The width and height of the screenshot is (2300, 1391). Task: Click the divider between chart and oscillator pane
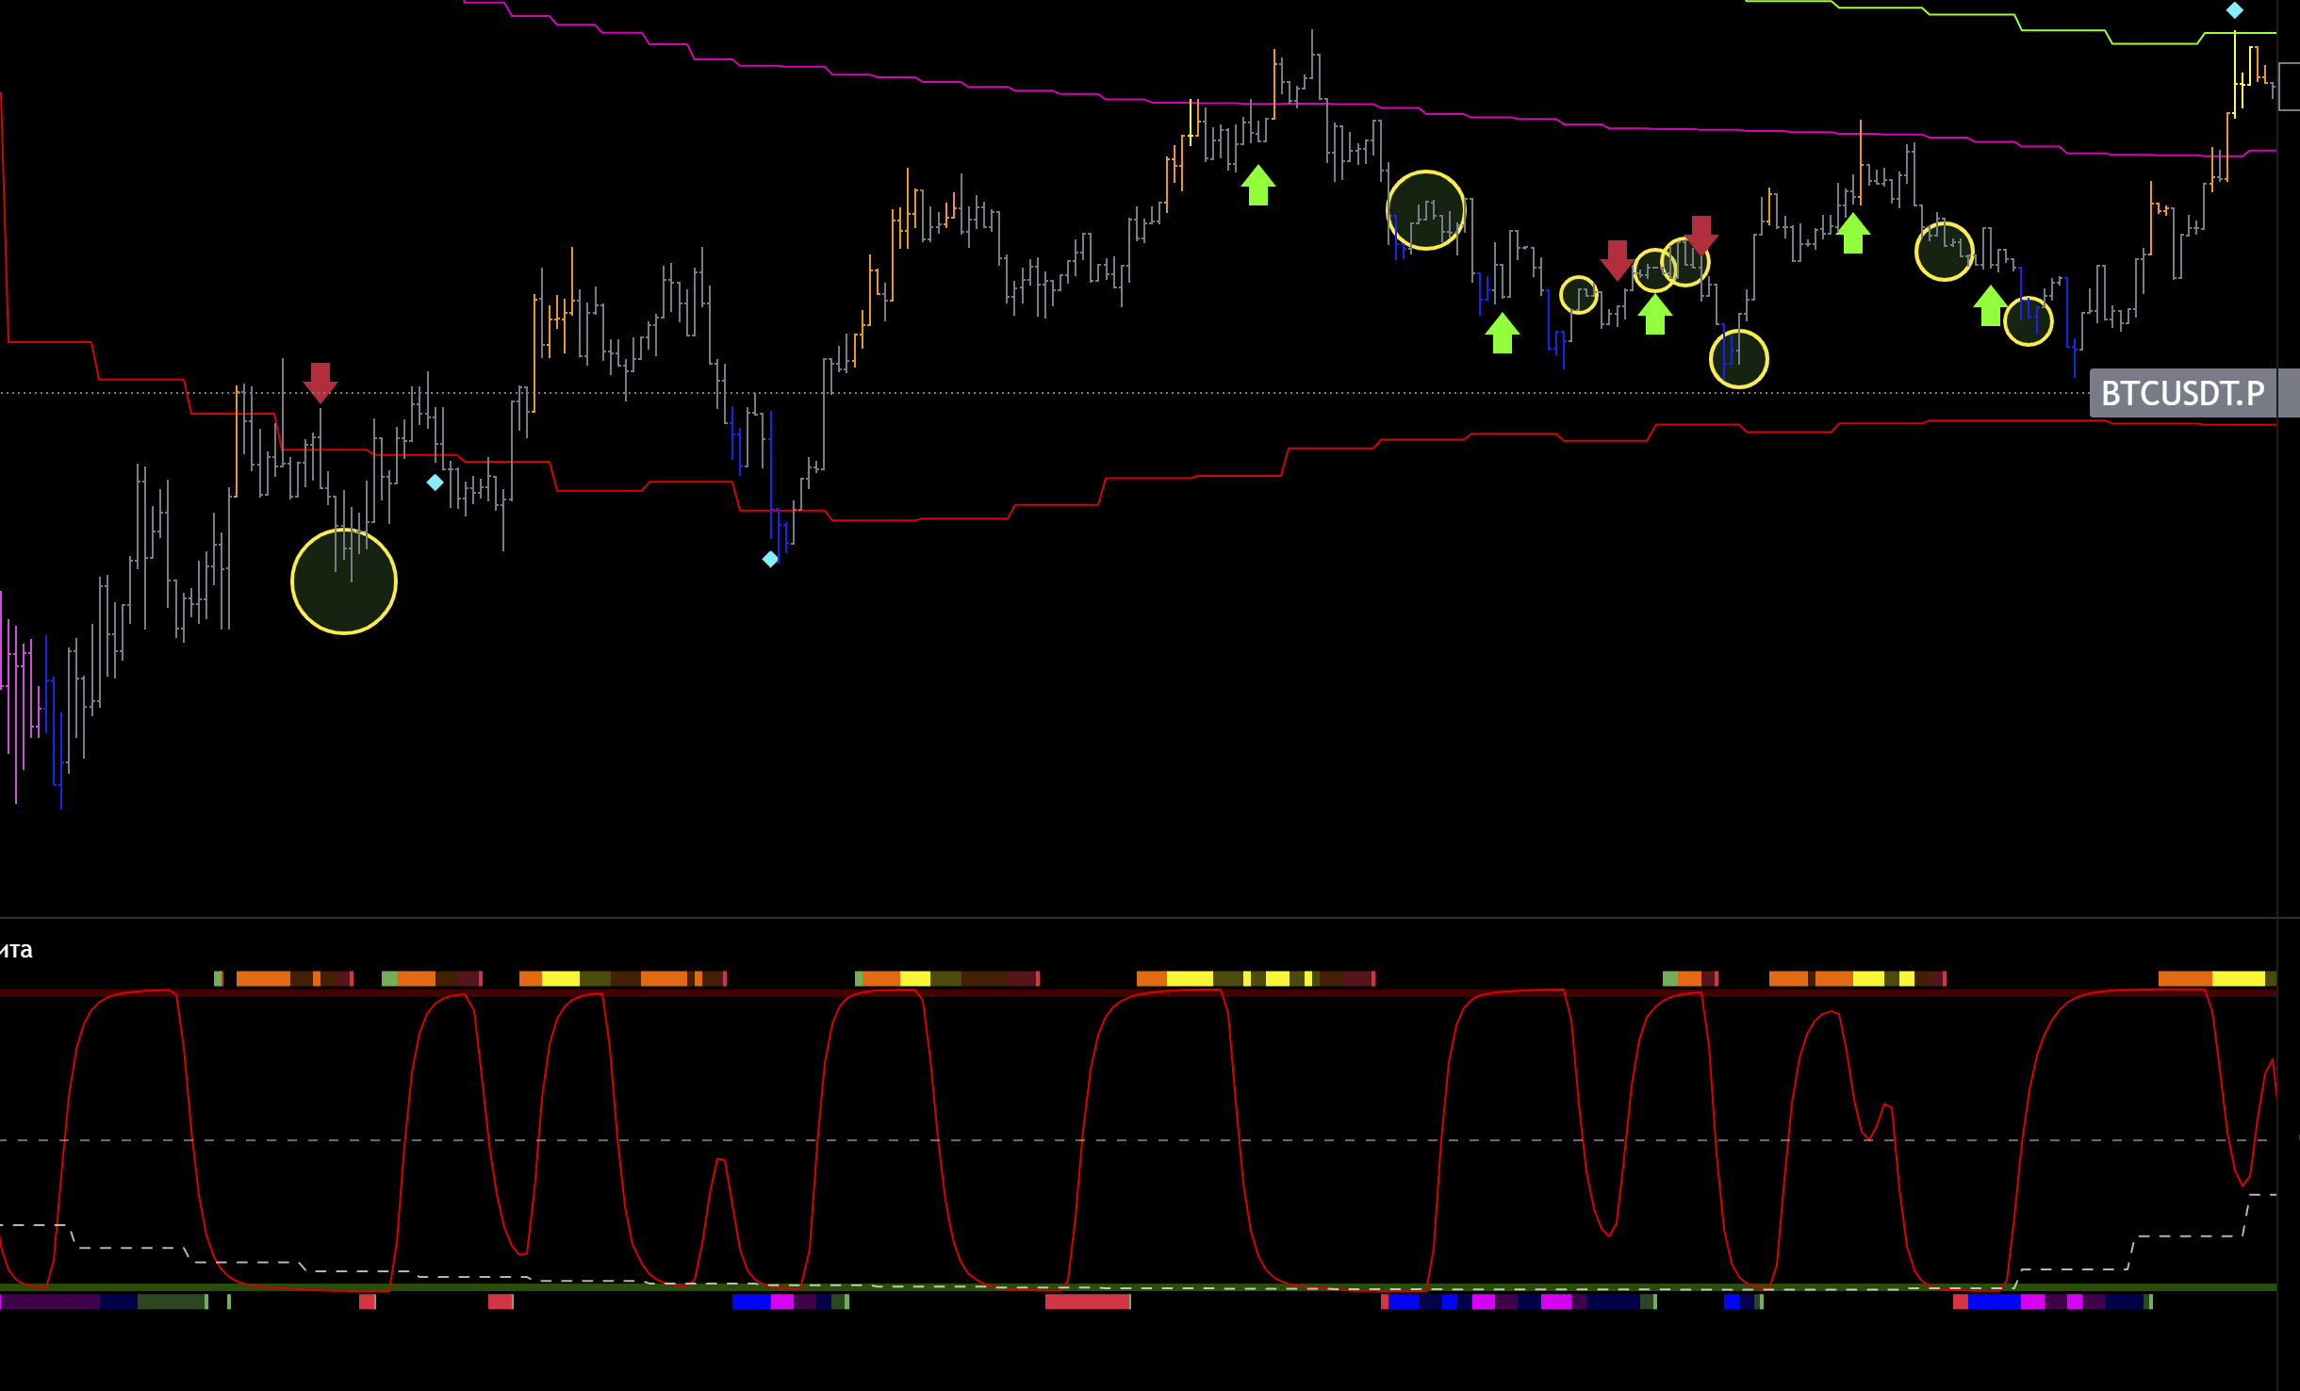(1131, 917)
